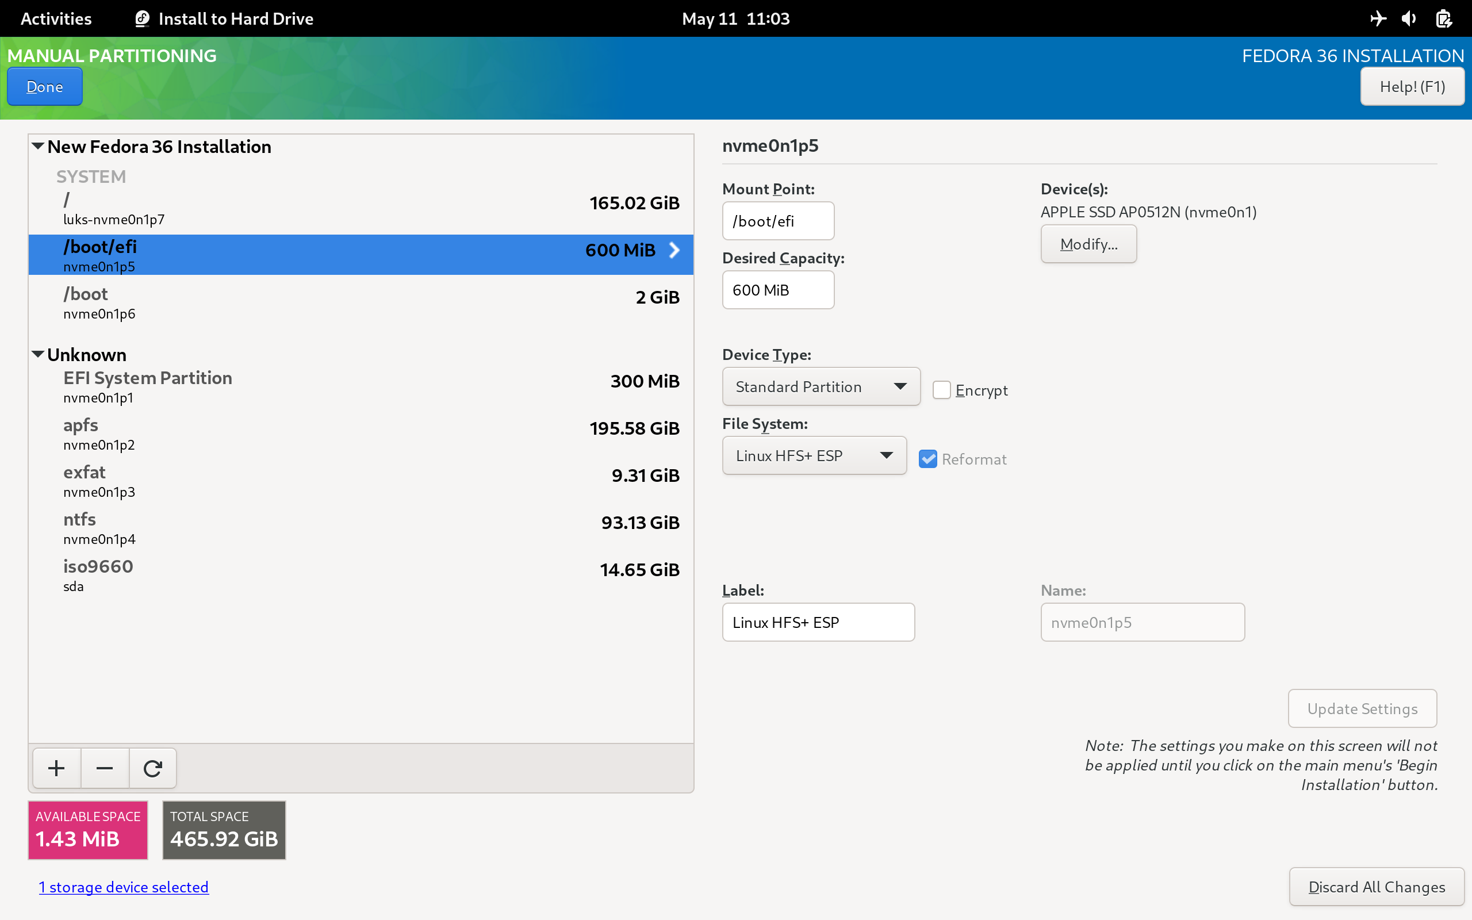Open the Activities overview
Viewport: 1472px width, 920px height.
56,18
